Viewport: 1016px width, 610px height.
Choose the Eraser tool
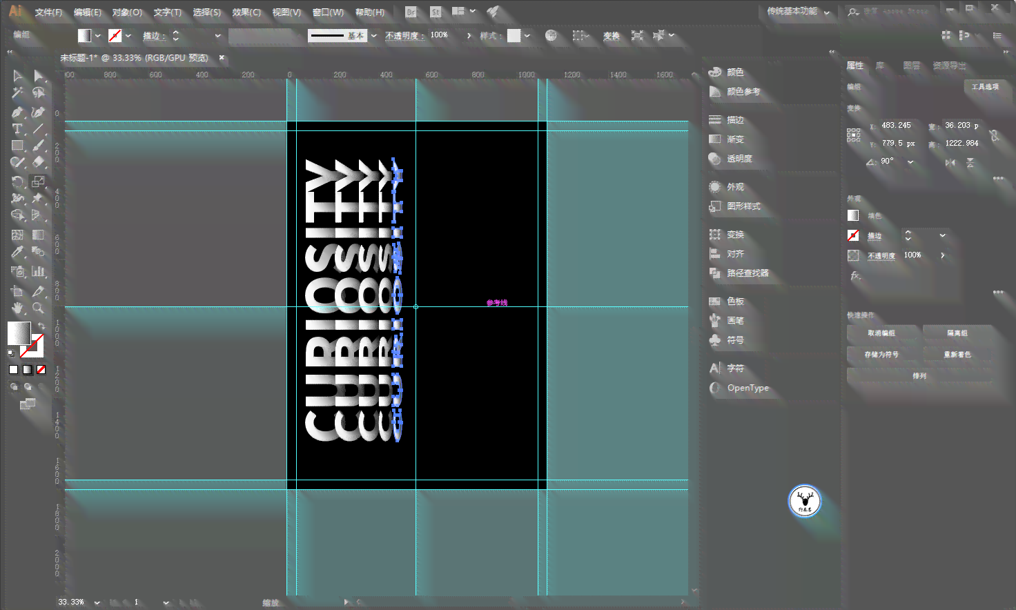[38, 162]
